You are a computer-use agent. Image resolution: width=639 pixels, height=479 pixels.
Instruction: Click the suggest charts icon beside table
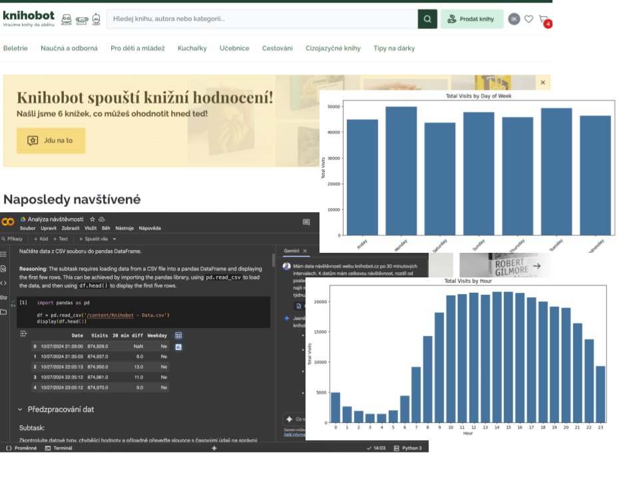[x=178, y=347]
